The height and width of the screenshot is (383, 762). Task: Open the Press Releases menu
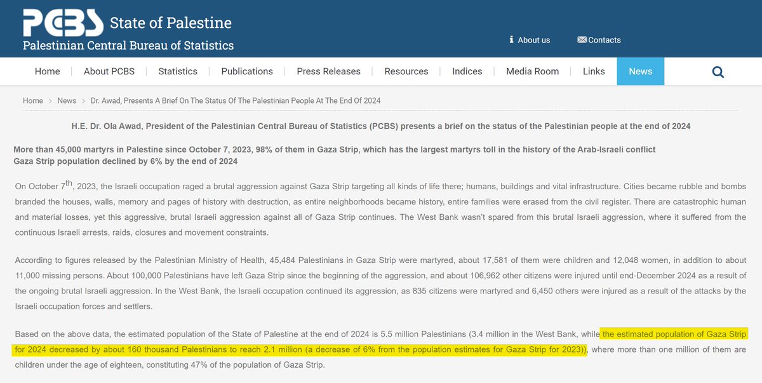click(328, 71)
